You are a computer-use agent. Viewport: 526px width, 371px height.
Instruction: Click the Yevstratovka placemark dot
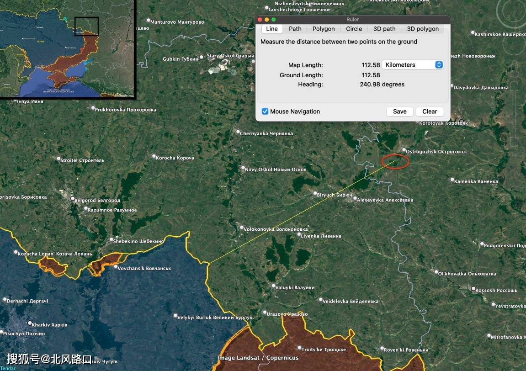click(x=493, y=304)
